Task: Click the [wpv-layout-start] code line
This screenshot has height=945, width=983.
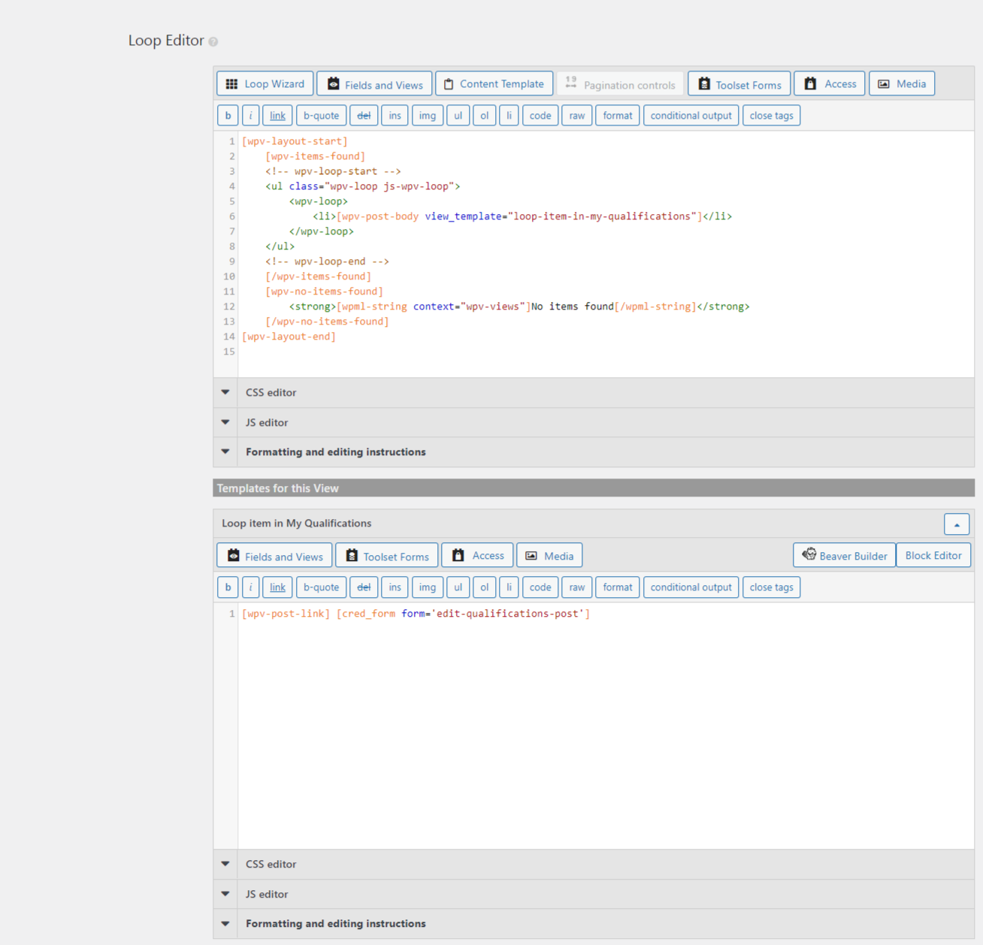Action: [295, 141]
